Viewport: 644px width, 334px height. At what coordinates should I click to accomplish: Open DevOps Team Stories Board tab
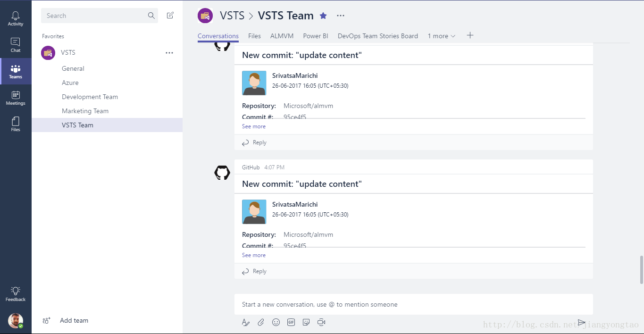tap(378, 36)
